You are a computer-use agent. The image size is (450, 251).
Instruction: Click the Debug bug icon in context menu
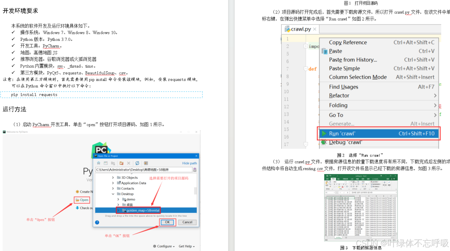[x=324, y=142]
